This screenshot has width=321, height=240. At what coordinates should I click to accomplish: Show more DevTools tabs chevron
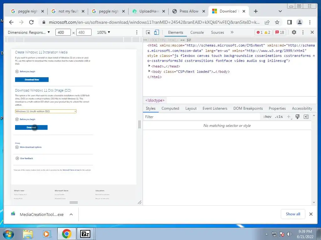click(x=232, y=32)
